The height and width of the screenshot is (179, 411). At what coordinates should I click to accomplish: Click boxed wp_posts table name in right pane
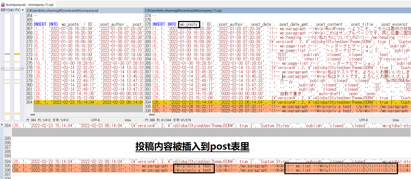(x=189, y=24)
